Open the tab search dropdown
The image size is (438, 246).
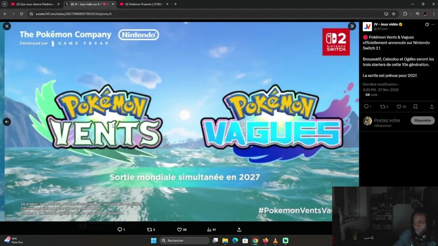[4, 4]
